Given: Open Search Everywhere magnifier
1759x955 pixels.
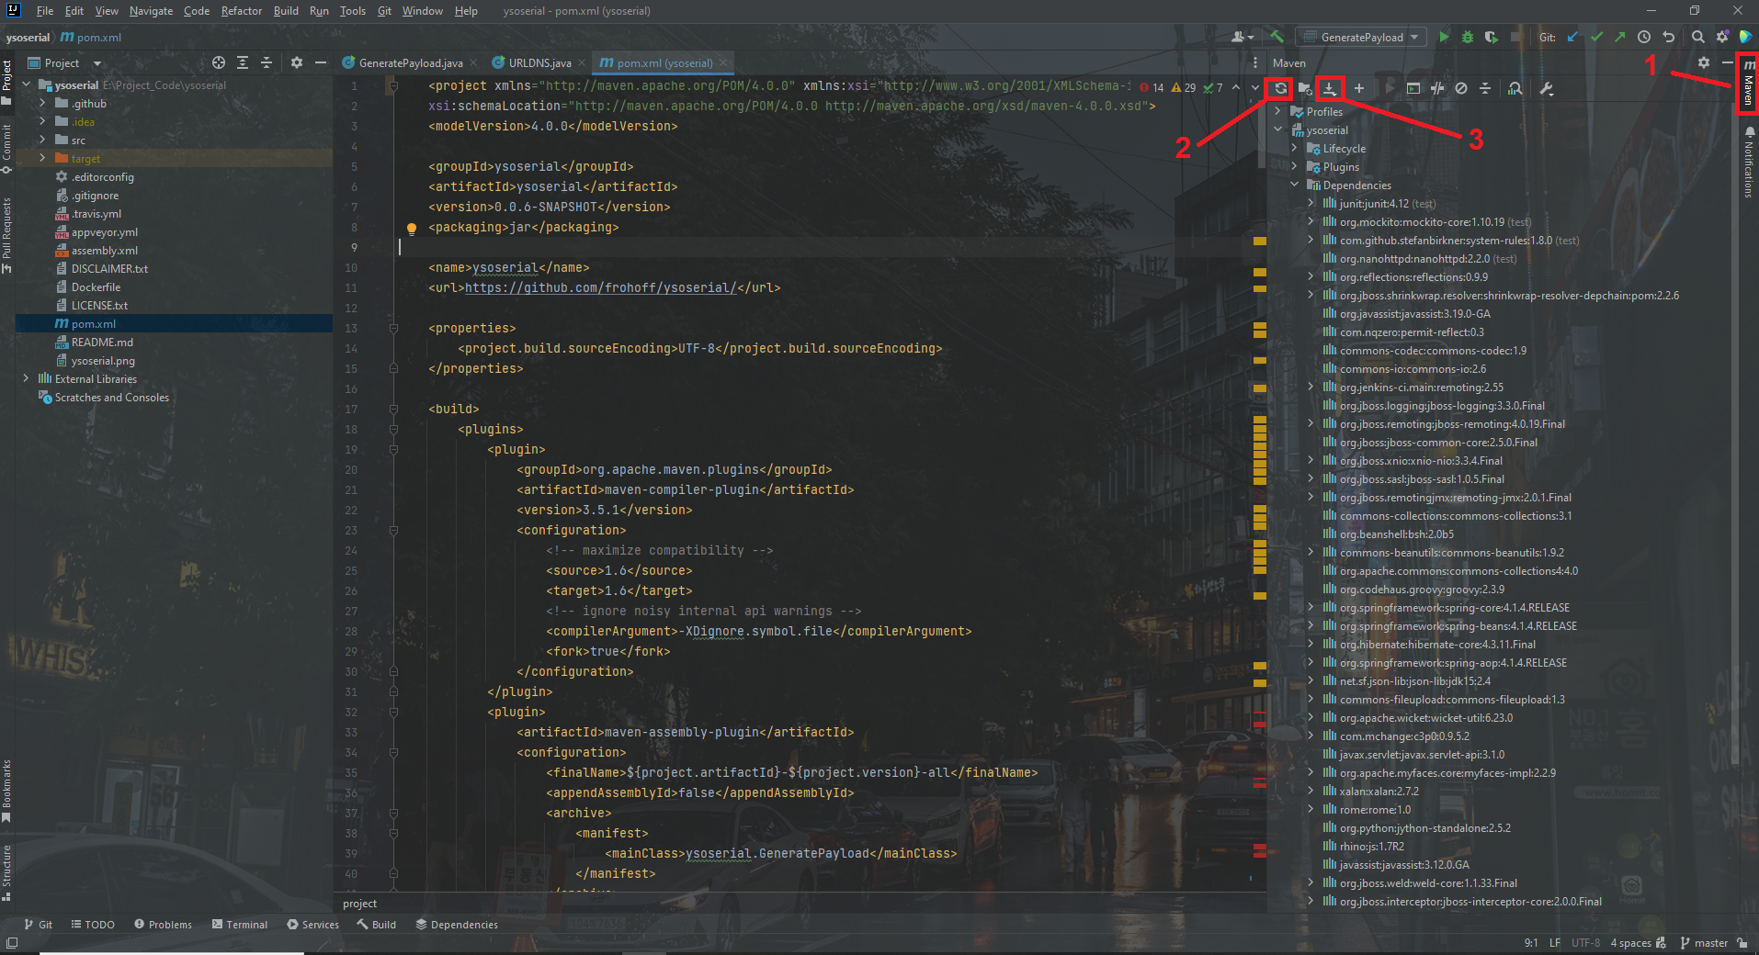Looking at the screenshot, I should tap(1697, 37).
